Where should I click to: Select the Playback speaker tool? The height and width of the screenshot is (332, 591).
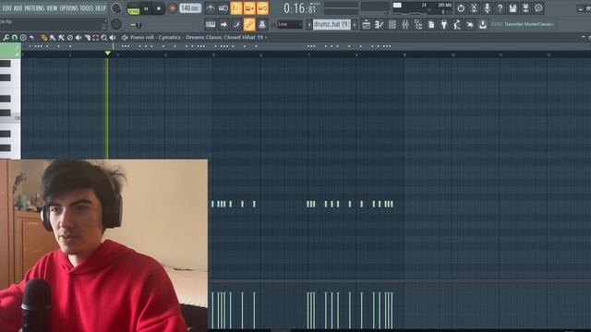point(113,37)
